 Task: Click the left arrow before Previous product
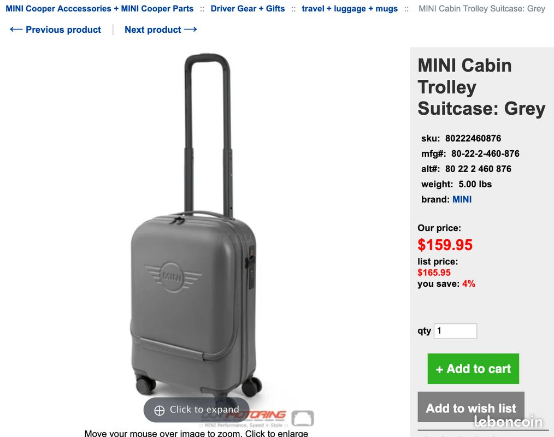click(x=16, y=29)
